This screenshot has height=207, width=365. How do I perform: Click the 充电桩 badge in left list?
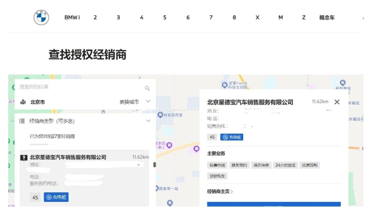[x=56, y=197]
